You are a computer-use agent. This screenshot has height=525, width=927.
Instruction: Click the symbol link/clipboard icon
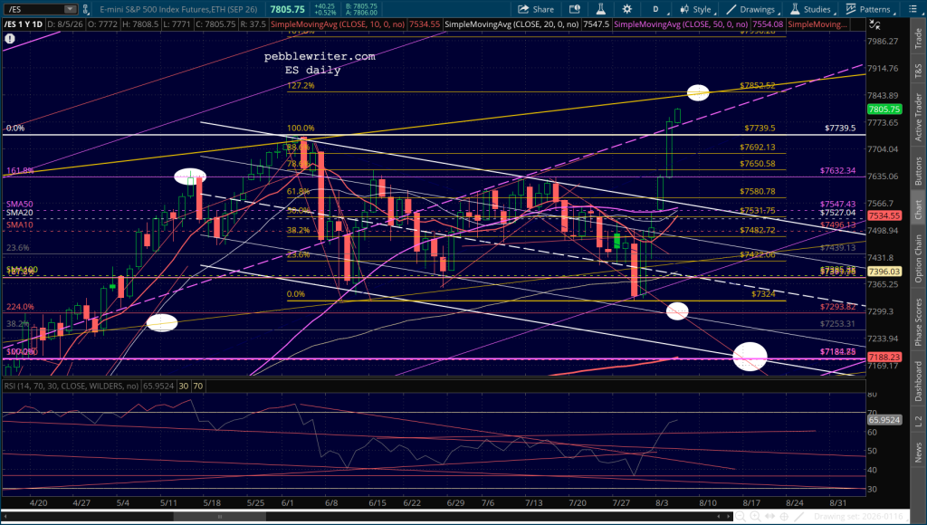coord(86,9)
